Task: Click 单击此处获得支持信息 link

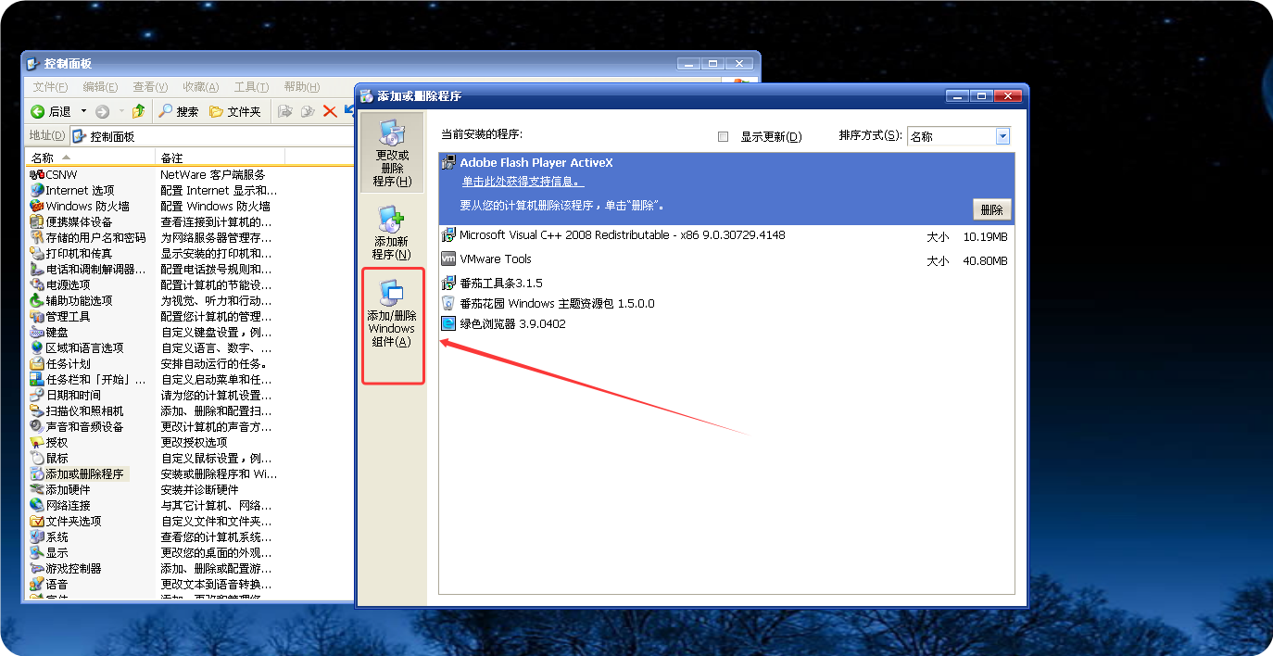Action: pos(523,182)
